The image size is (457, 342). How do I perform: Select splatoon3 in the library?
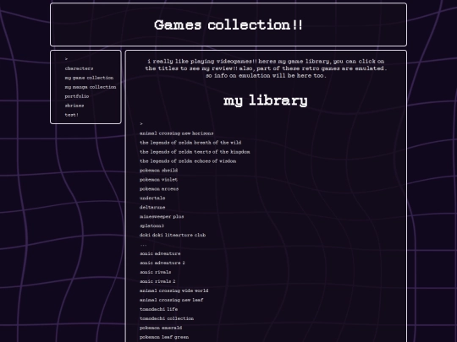pyautogui.click(x=151, y=226)
